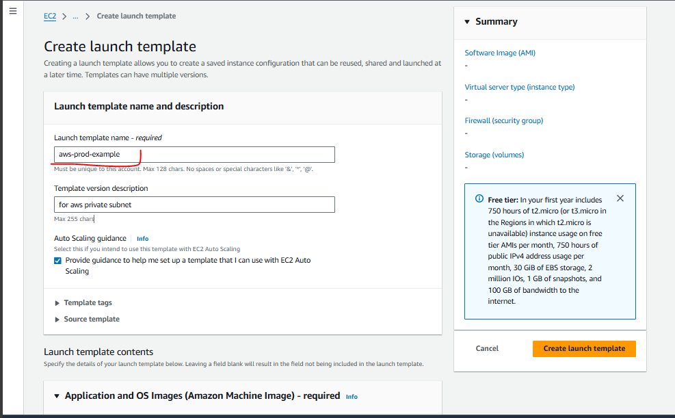This screenshot has width=675, height=418.
Task: Open Info link beside Auto Scaling guidance
Action: [142, 239]
